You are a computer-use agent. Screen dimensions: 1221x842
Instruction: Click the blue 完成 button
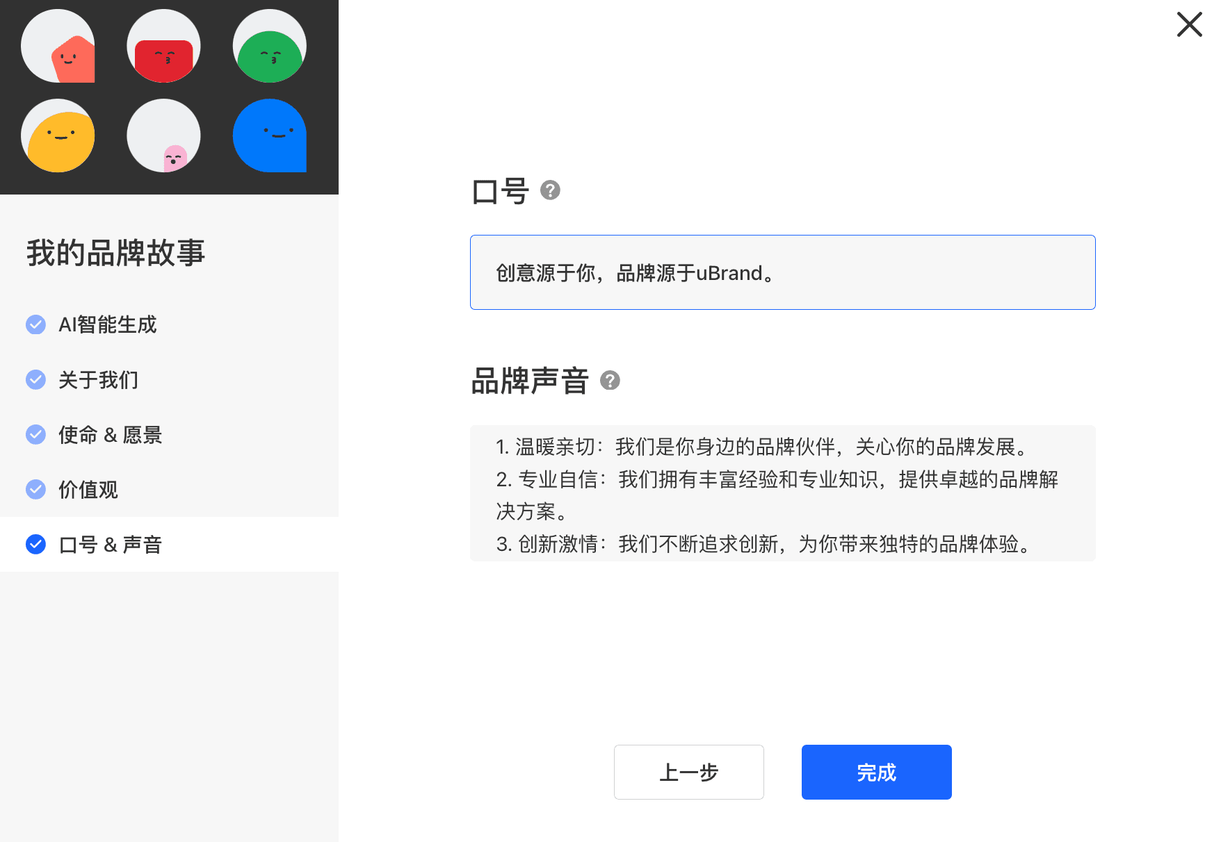877,772
